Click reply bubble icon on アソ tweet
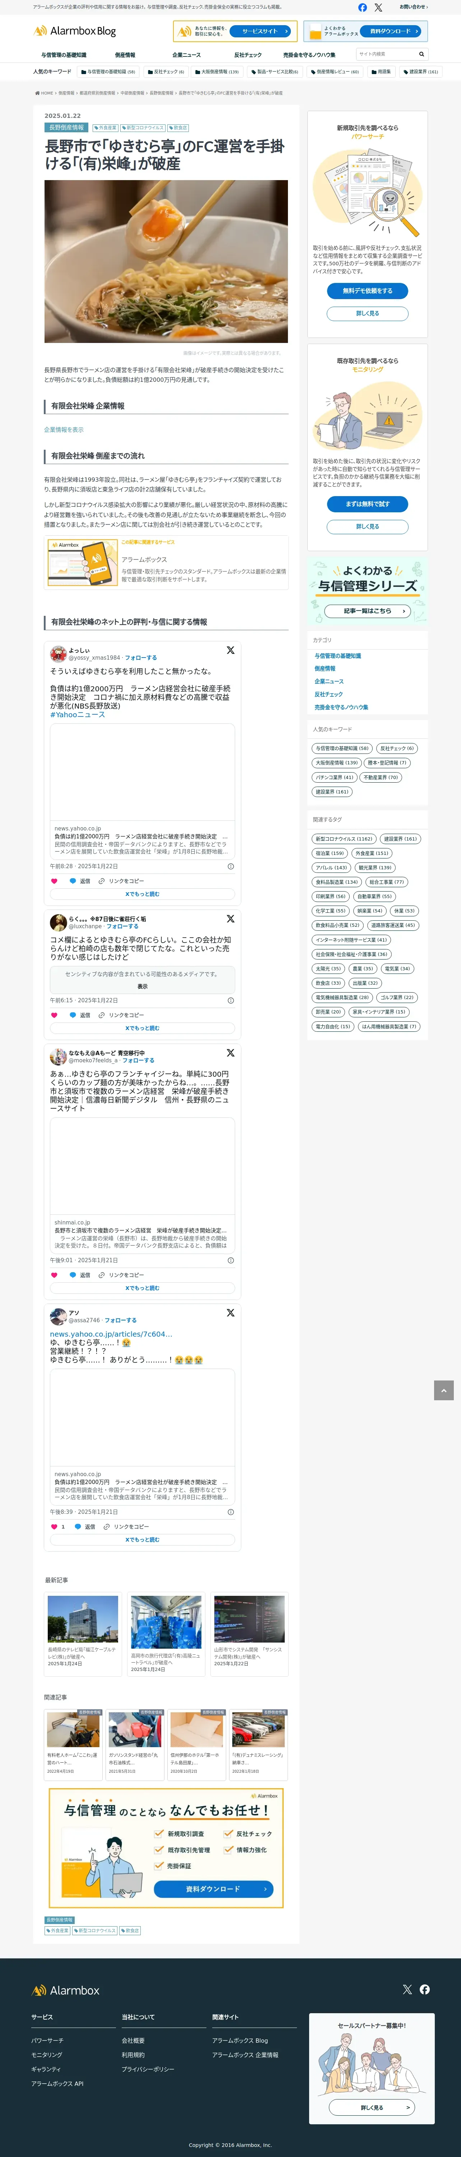461x2157 pixels. (78, 1526)
